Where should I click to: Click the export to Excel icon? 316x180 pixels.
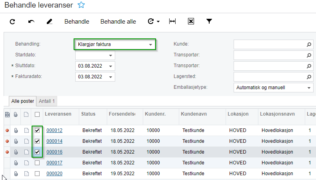point(191,21)
